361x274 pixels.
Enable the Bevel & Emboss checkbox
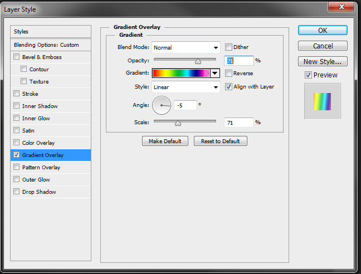(17, 57)
